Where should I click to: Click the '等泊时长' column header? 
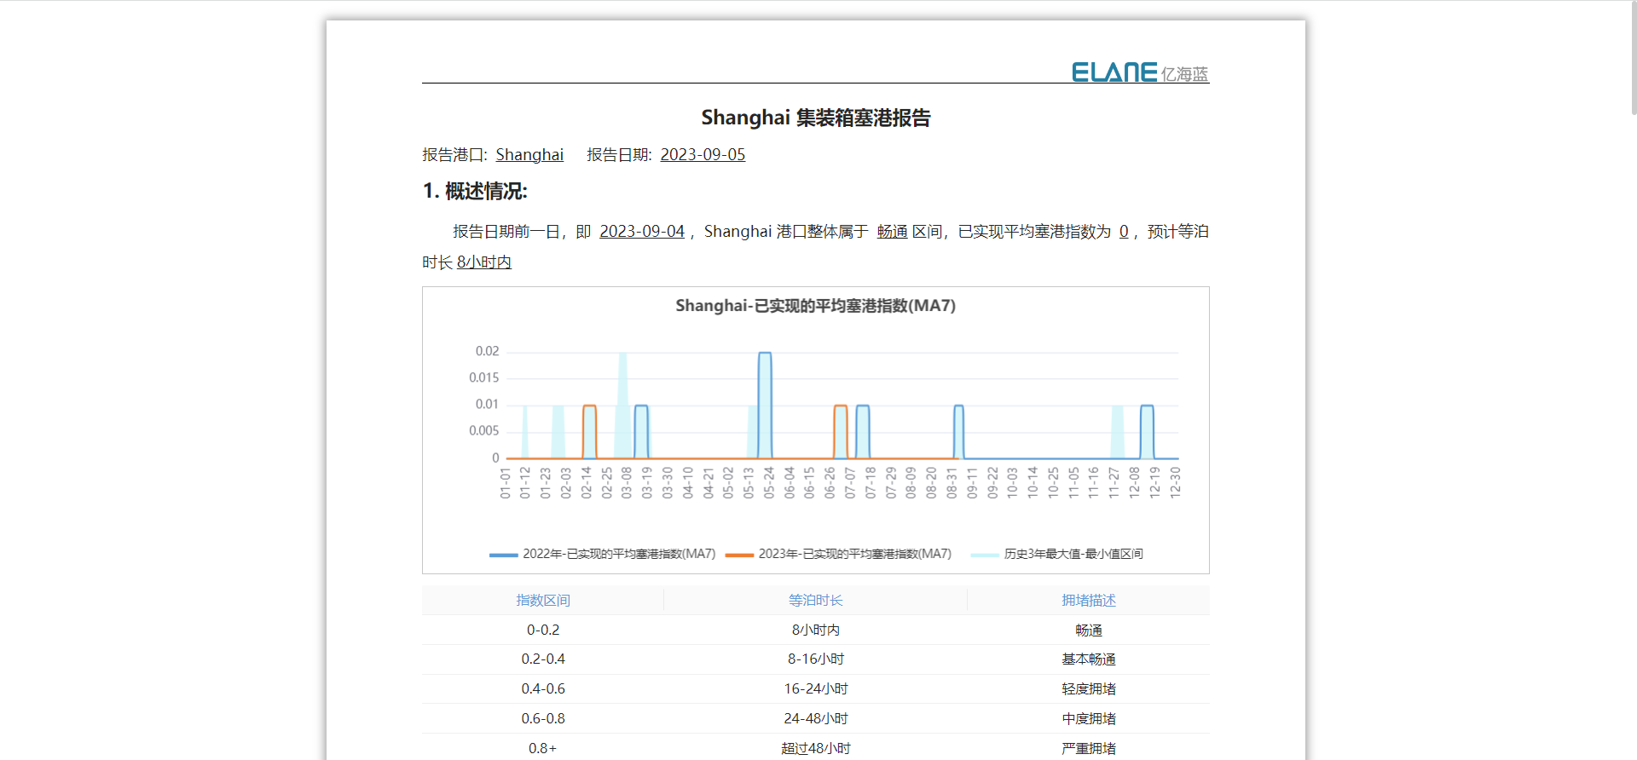(x=816, y=600)
